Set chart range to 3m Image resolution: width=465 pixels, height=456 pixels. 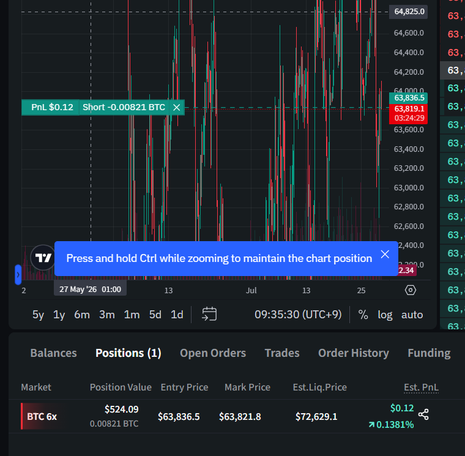106,315
